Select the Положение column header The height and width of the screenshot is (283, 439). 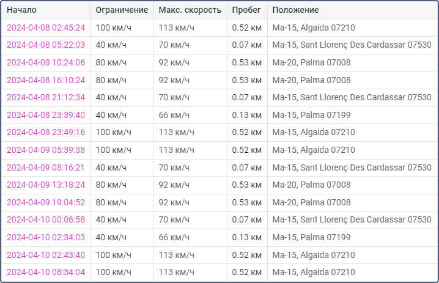click(295, 10)
